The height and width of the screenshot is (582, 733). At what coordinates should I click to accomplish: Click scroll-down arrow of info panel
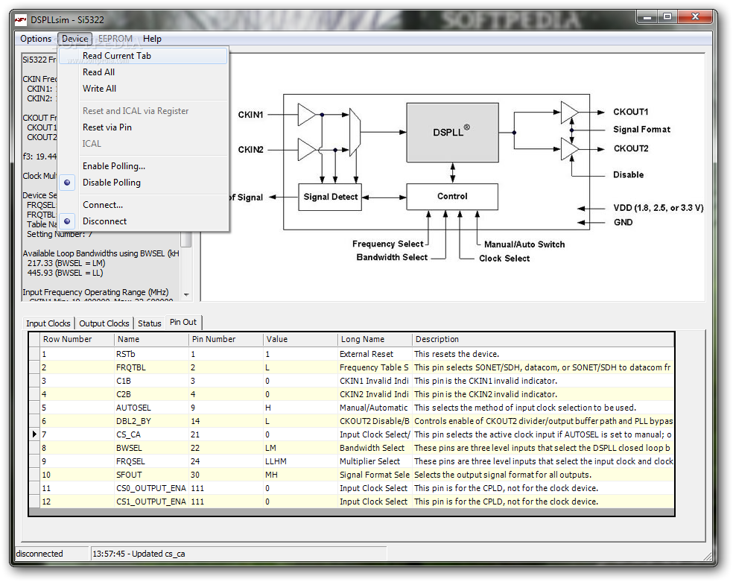(186, 295)
